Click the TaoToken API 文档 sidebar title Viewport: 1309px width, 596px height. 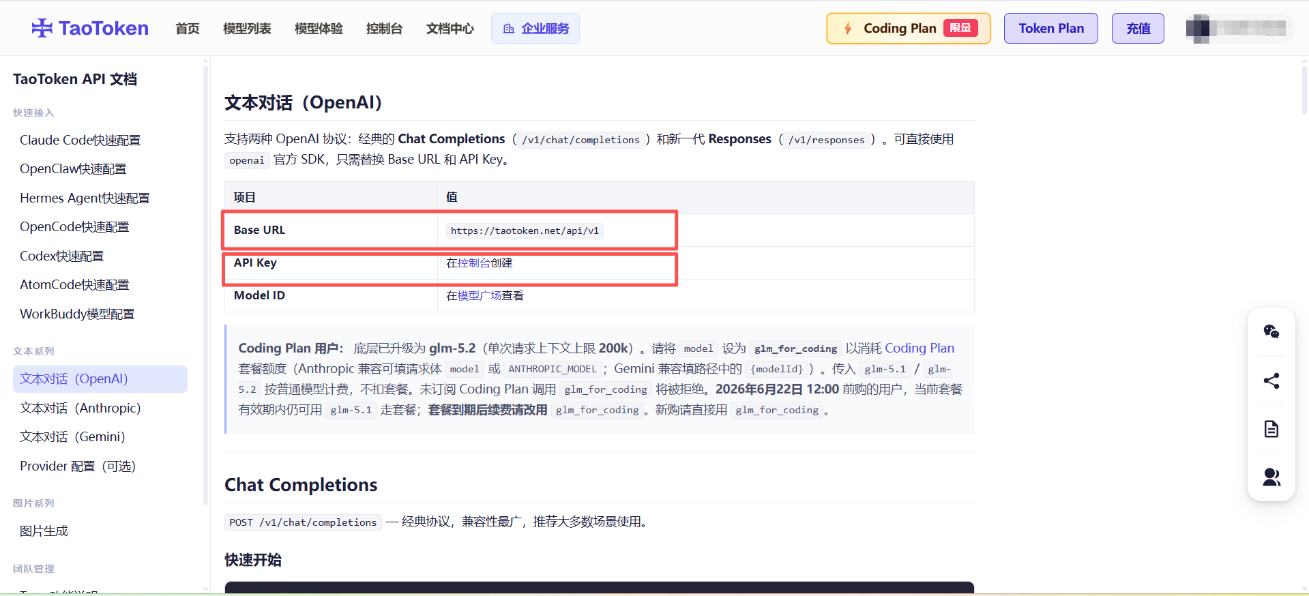coord(75,79)
